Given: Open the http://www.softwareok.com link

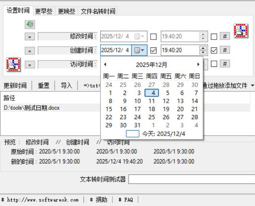Looking at the screenshot, I should (43, 200).
